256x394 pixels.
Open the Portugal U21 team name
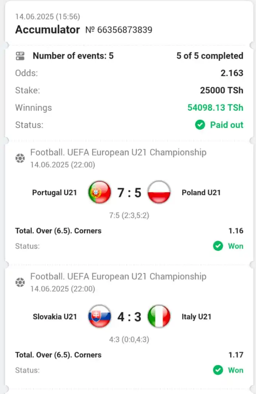click(54, 193)
